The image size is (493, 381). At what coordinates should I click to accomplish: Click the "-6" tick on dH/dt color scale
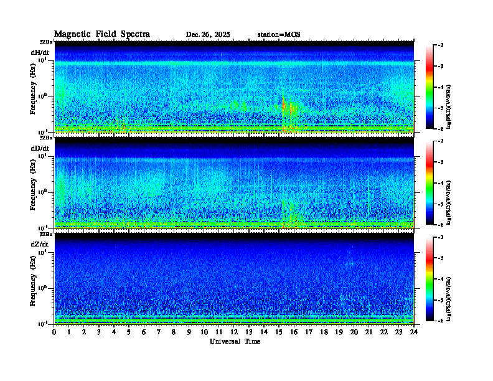point(441,129)
